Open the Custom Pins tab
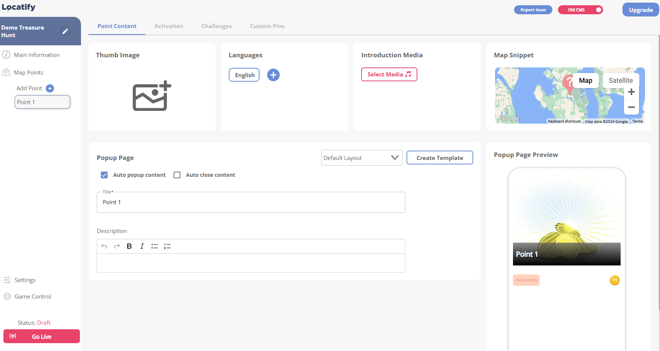This screenshot has height=351, width=660. coord(267,26)
